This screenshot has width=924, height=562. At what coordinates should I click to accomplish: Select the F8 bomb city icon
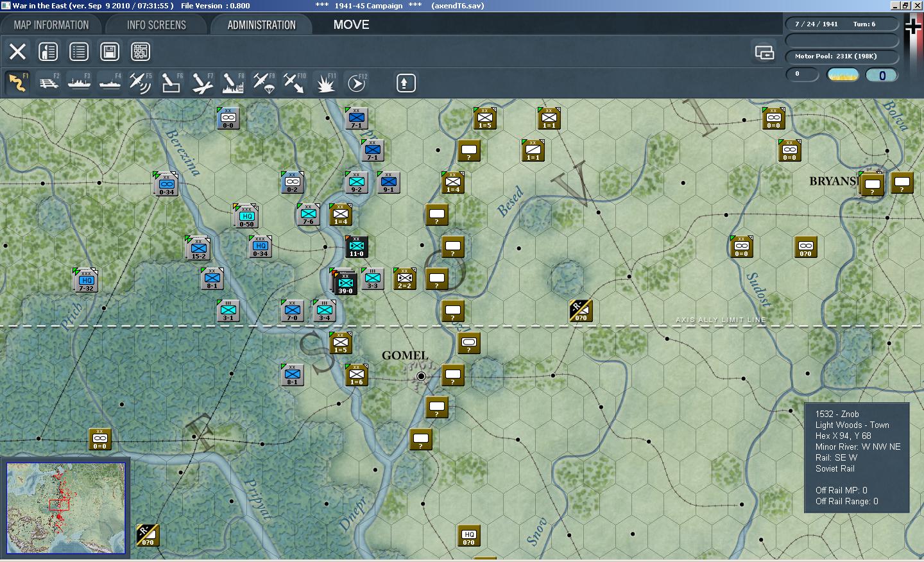(x=233, y=83)
